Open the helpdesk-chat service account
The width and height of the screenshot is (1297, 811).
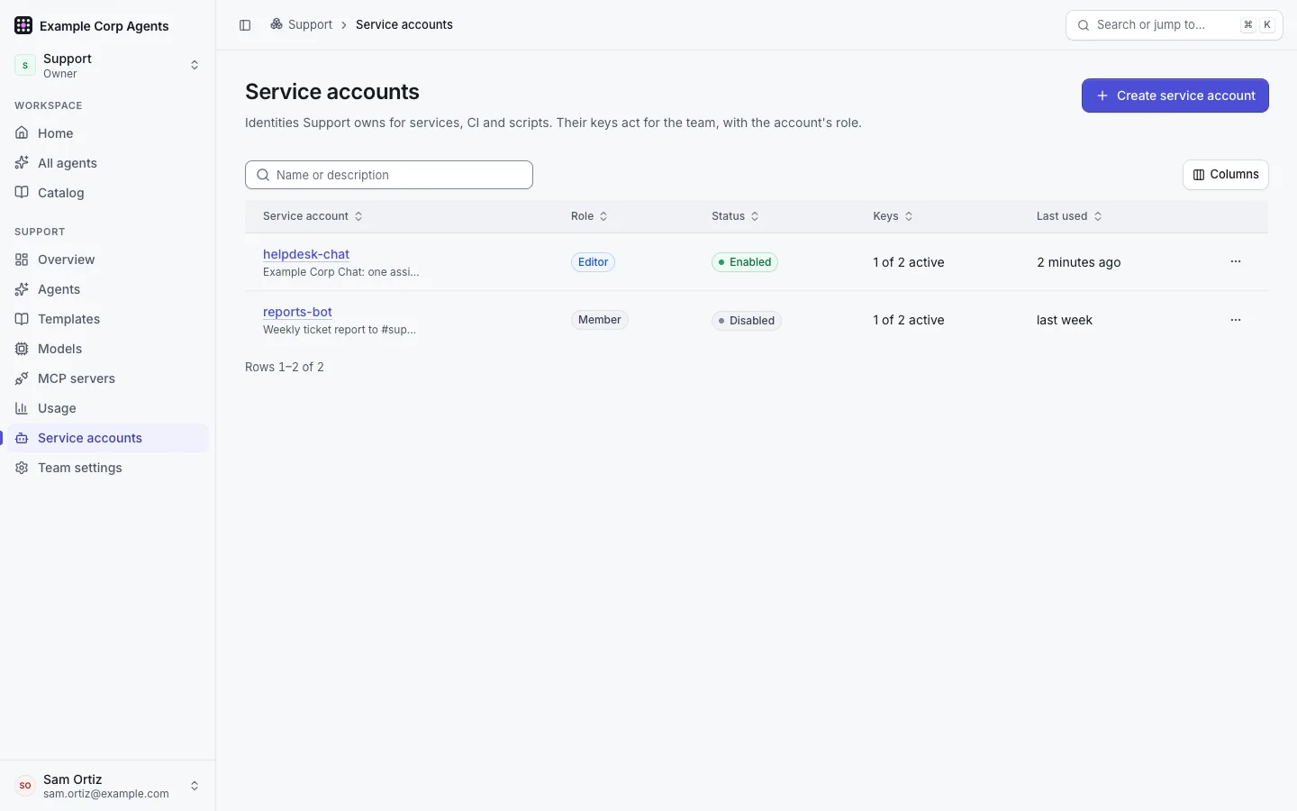click(x=306, y=254)
